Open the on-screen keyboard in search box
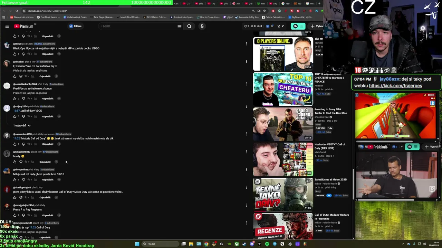Image resolution: width=442 pixels, height=248 pixels. 179,26
